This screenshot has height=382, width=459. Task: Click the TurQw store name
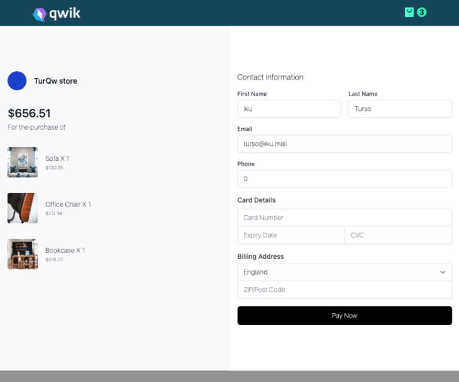[56, 81]
